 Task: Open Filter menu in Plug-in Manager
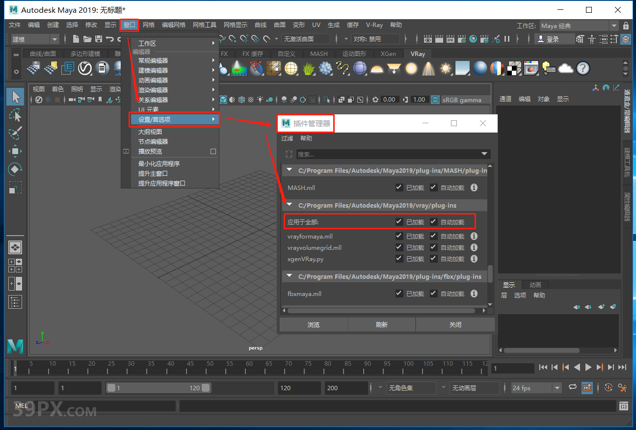click(287, 138)
